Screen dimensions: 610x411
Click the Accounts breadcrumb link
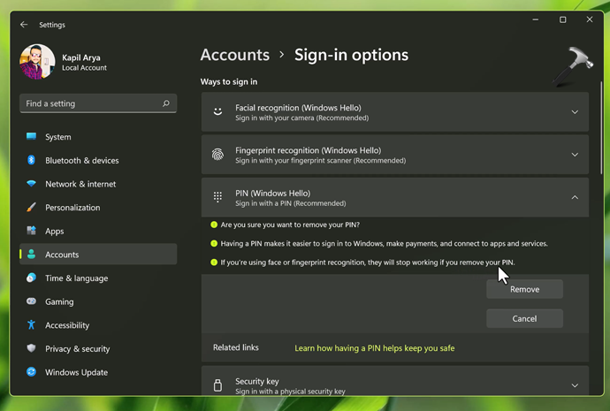click(x=234, y=55)
